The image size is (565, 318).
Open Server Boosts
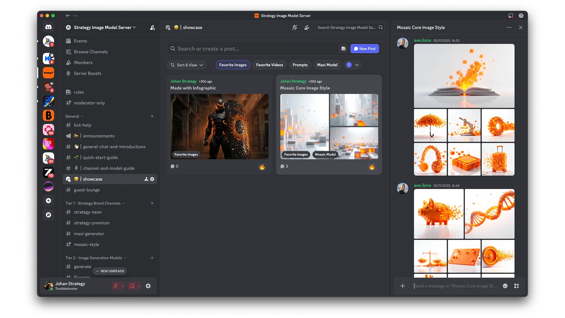pyautogui.click(x=110, y=73)
